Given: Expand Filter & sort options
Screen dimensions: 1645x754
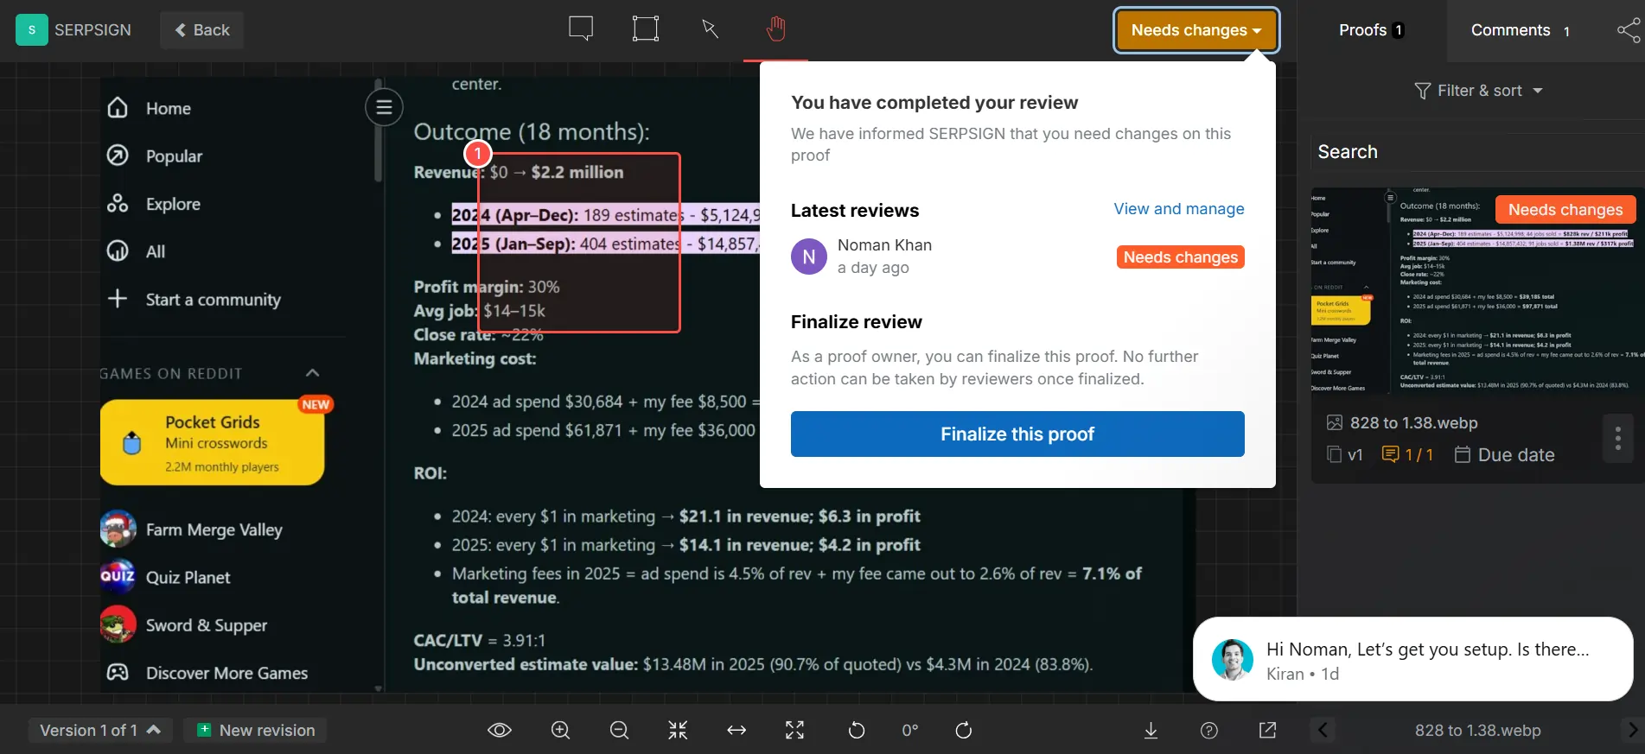Looking at the screenshot, I should (1478, 90).
